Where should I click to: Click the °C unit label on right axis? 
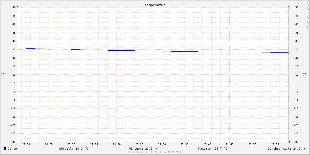(x=304, y=74)
